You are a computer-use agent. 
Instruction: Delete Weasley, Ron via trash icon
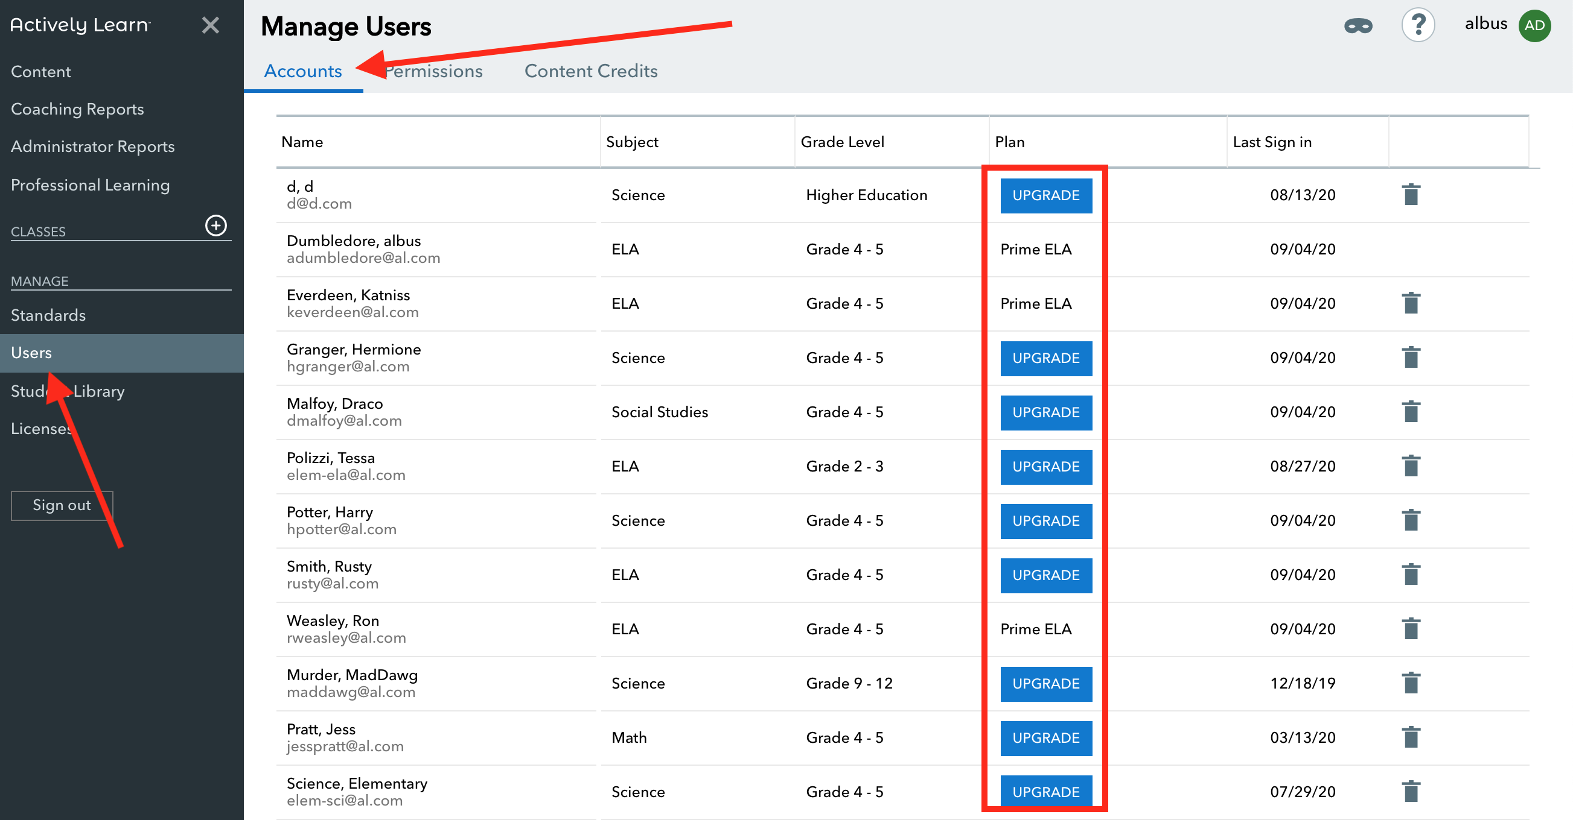pos(1411,628)
